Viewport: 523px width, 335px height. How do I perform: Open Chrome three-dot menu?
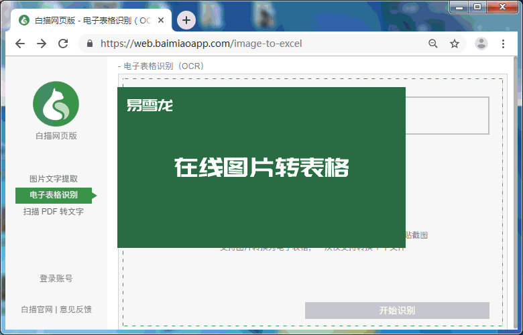(x=504, y=44)
